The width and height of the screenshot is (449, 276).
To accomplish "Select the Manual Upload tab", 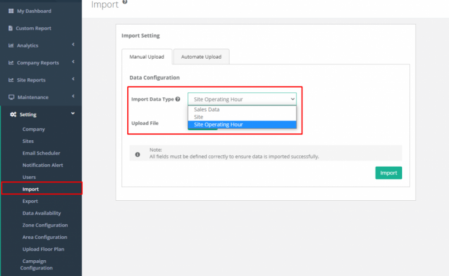I will click(x=147, y=57).
